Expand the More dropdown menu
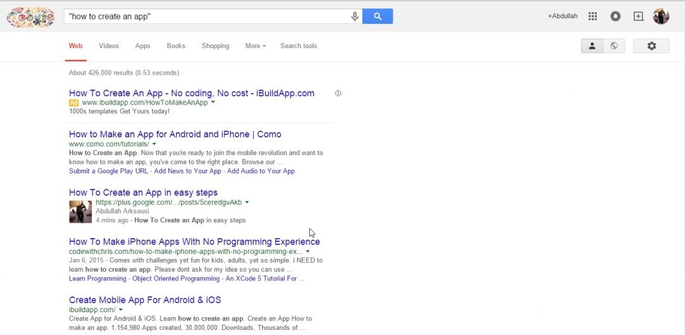685x335 pixels. (x=256, y=46)
